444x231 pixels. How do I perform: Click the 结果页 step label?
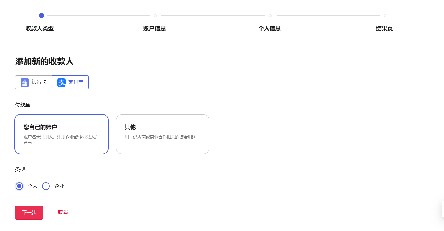click(x=384, y=28)
